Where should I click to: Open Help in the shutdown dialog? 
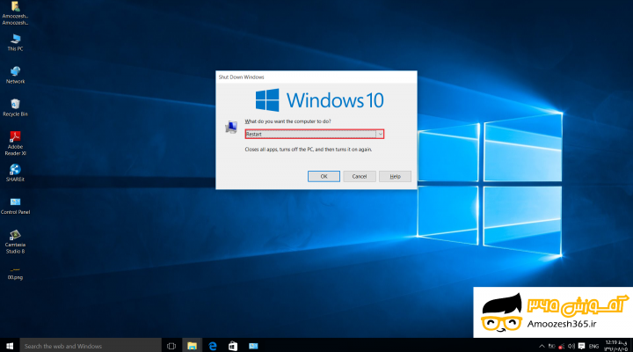[x=395, y=177]
